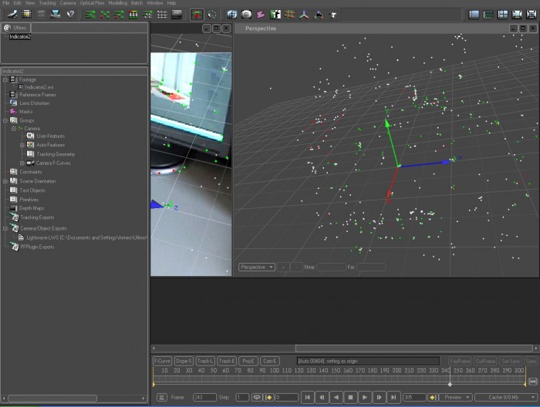Screen dimensions: 540x407
Task: Click the timeline playhead marker at frame 243
Action: pyautogui.click(x=450, y=384)
